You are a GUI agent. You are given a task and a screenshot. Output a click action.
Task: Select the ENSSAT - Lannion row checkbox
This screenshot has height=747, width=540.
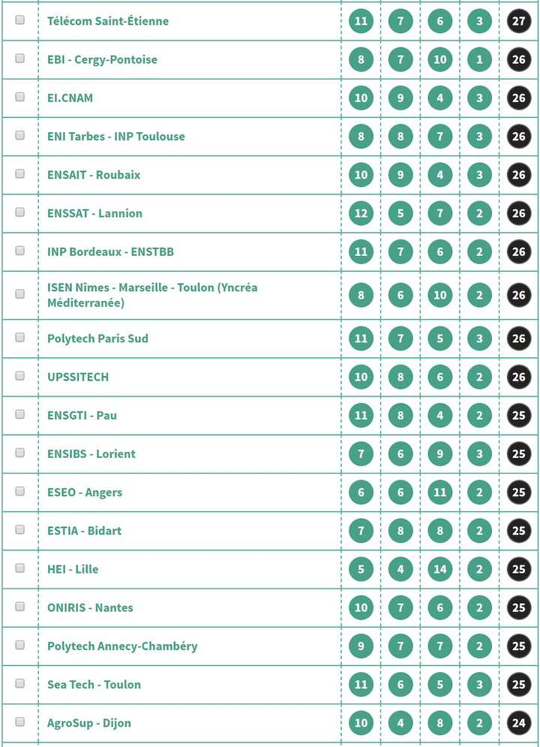click(x=20, y=212)
